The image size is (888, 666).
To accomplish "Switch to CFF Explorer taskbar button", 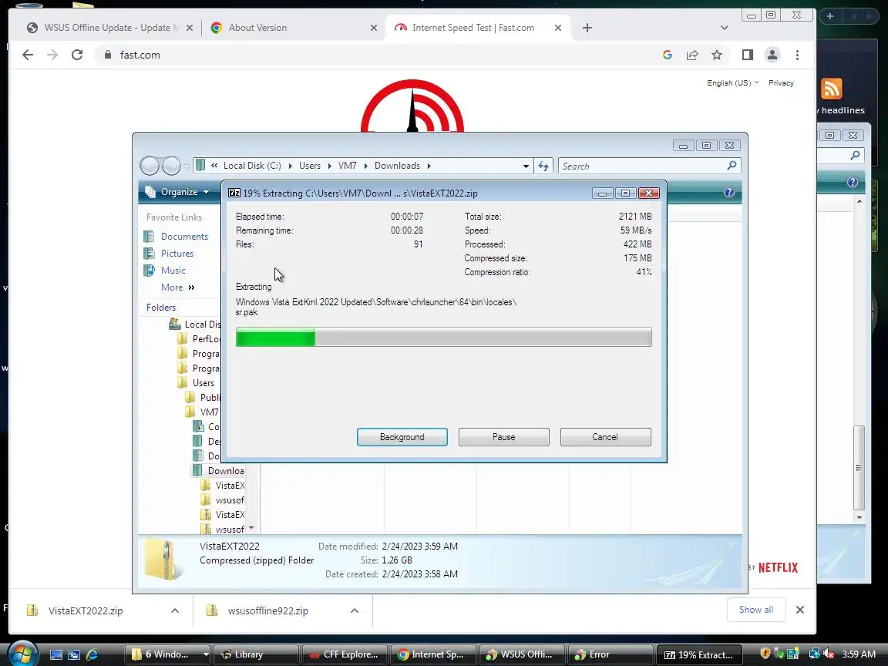I will (x=345, y=654).
